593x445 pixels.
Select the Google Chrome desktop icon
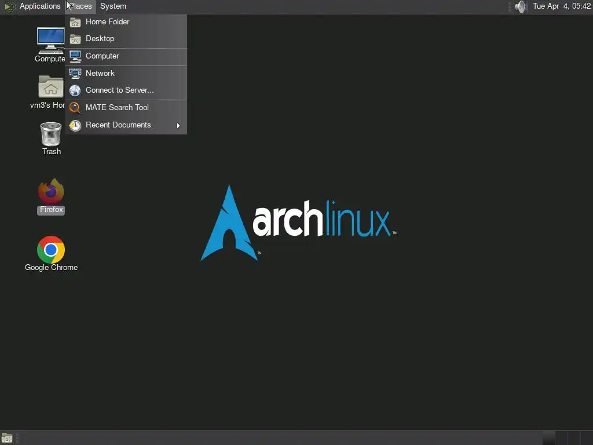pos(51,250)
